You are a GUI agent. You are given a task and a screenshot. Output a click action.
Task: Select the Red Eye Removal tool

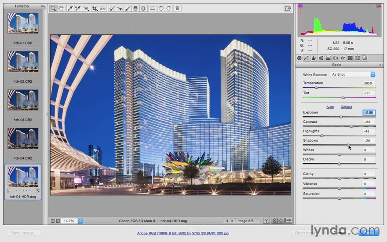tap(120, 8)
